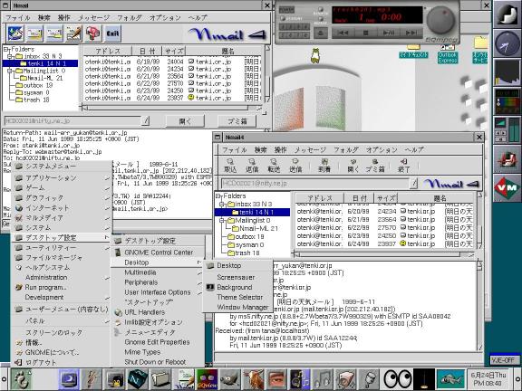The image size is (522, 391).
Task: Click the account address field in Nmail4 window
Action: coord(315,183)
